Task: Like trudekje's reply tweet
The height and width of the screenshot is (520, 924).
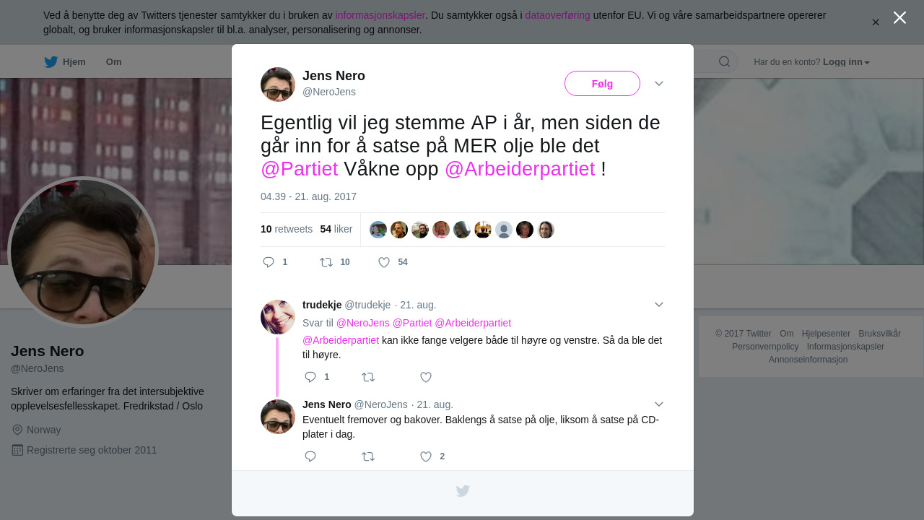Action: 426,377
